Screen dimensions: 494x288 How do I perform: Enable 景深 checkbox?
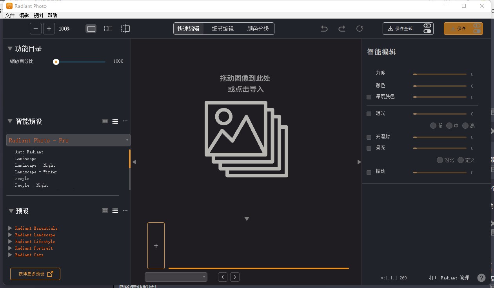tap(369, 148)
